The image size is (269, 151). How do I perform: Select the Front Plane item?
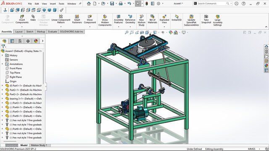pos(16,68)
